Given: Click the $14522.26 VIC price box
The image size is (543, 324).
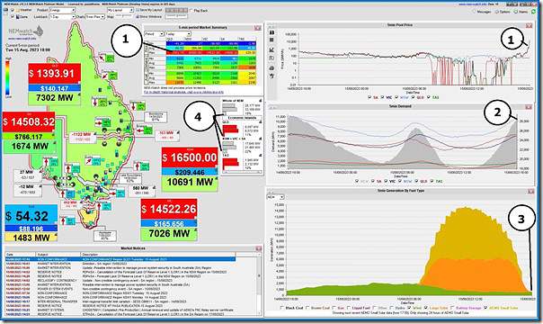Looking at the screenshot, I should pyautogui.click(x=169, y=209).
